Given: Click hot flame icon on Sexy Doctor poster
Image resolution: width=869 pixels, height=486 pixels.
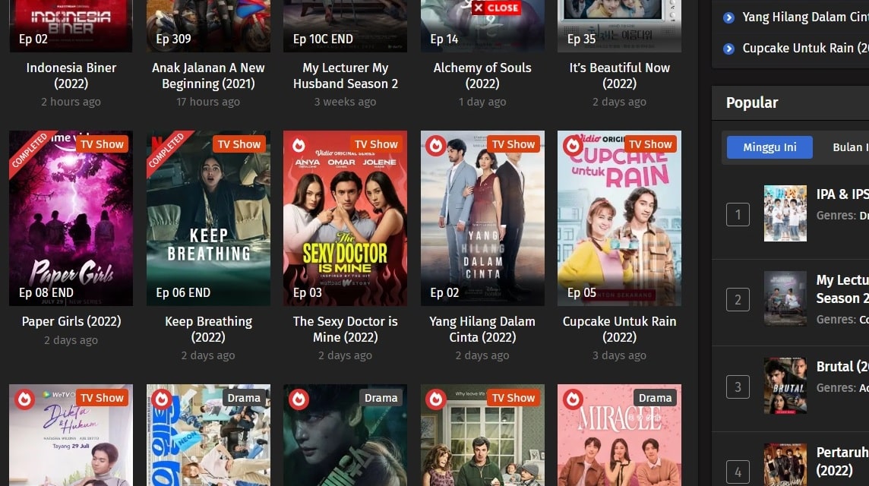Looking at the screenshot, I should 299,146.
